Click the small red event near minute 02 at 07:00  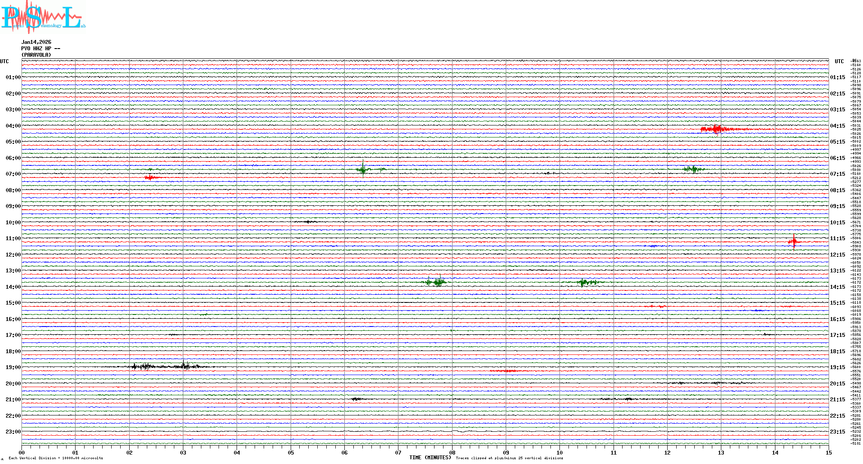[150, 177]
